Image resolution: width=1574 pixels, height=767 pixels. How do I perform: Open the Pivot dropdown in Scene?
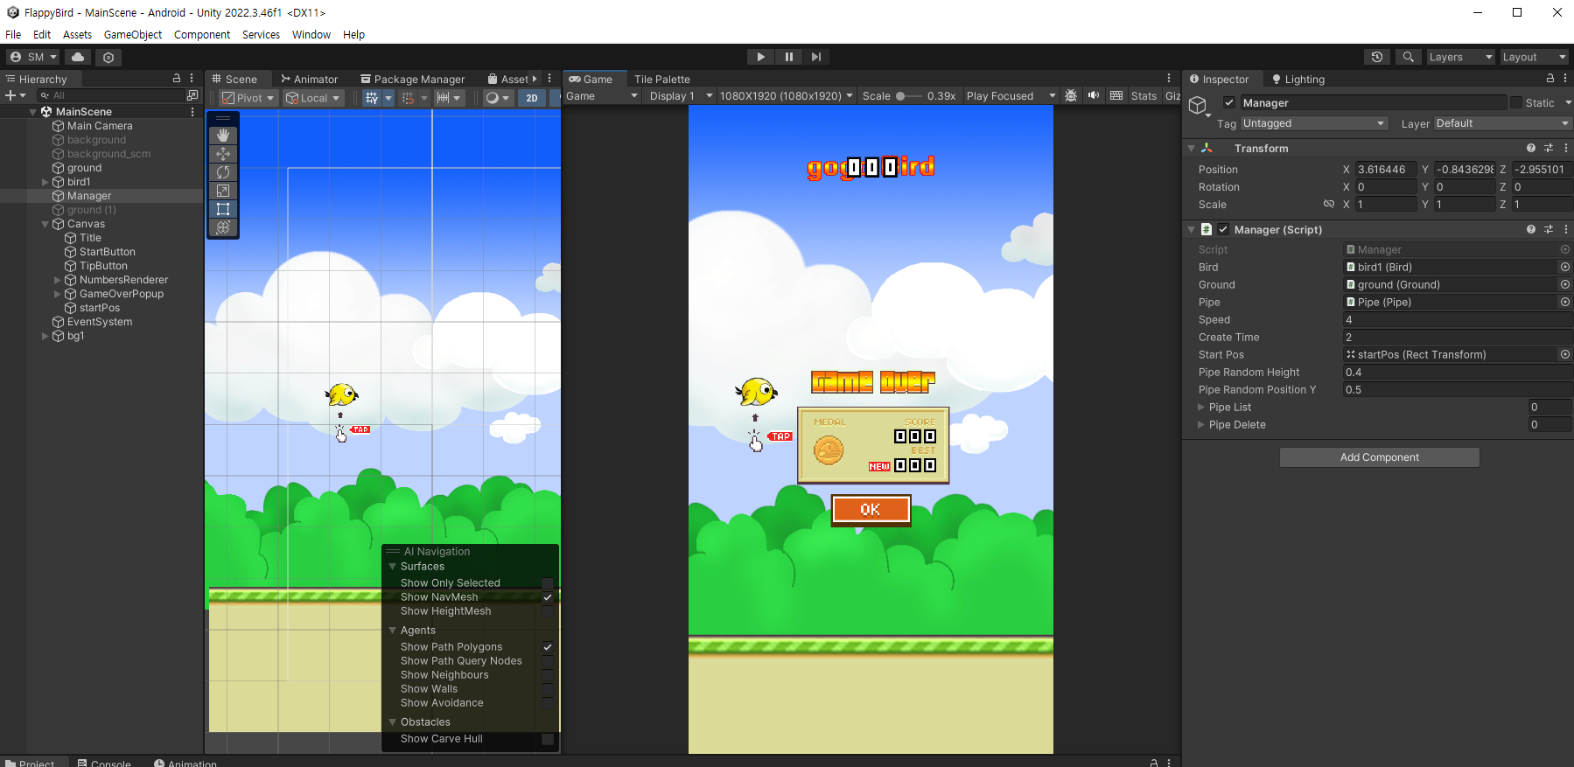coord(248,98)
